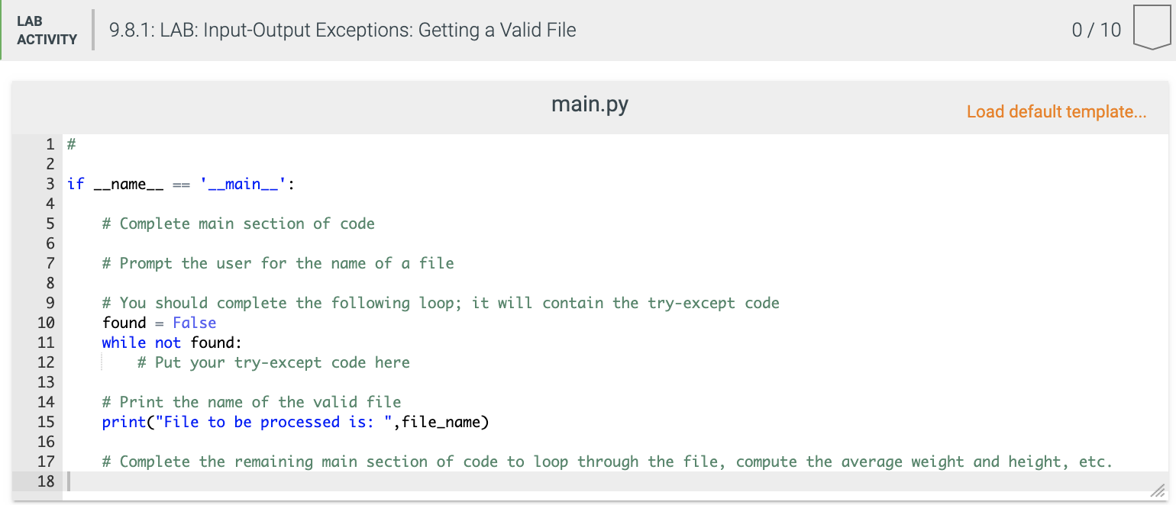This screenshot has width=1176, height=505.
Task: Click the hash comment on line 1
Action: [x=71, y=144]
